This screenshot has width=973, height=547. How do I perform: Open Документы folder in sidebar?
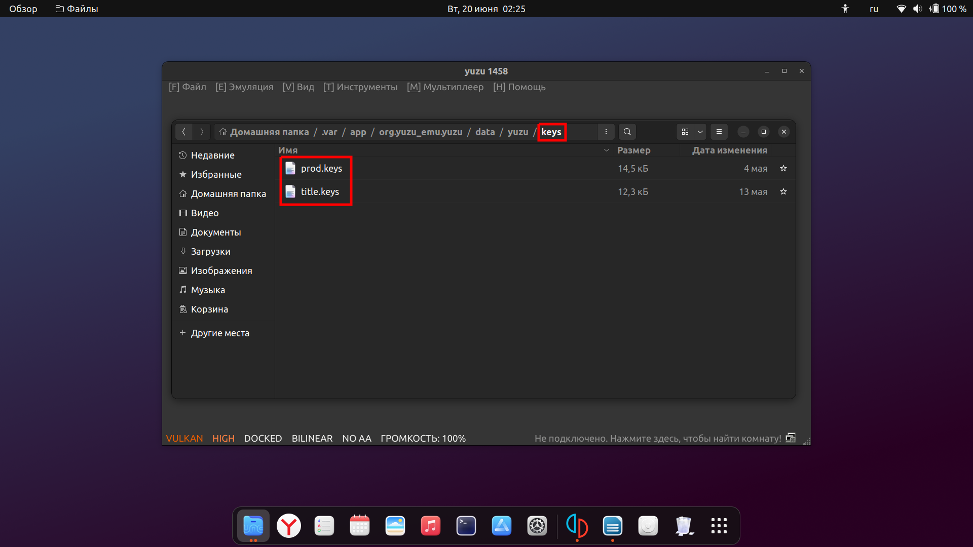[x=223, y=232]
